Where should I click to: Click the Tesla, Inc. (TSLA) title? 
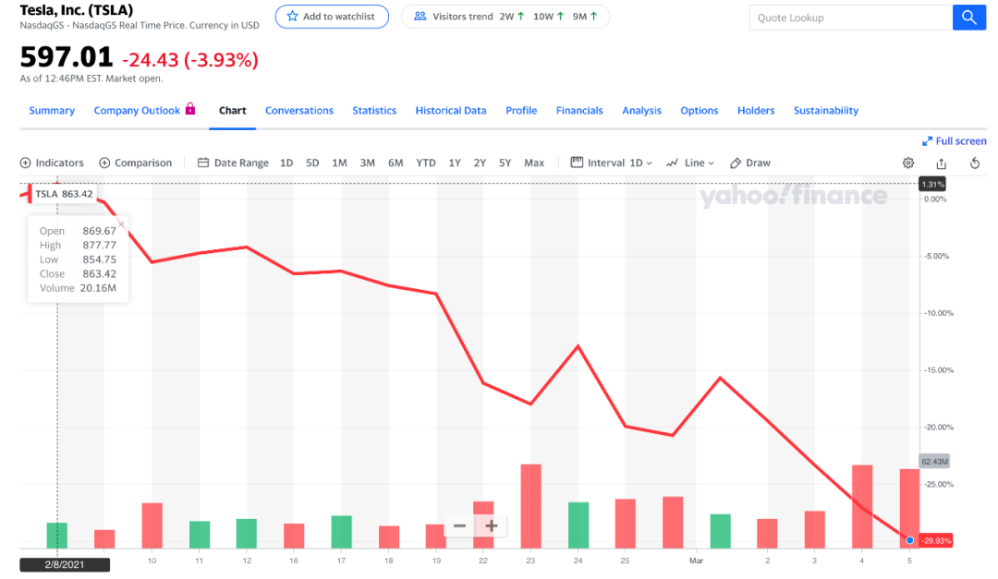point(77,10)
